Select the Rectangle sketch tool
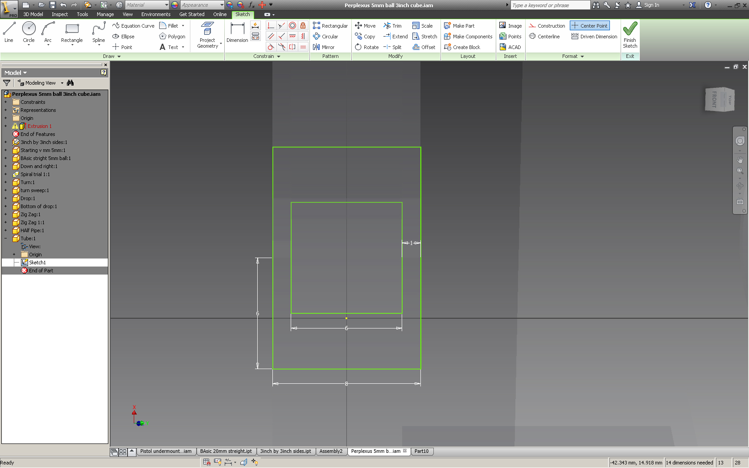The width and height of the screenshot is (749, 468). (x=72, y=33)
